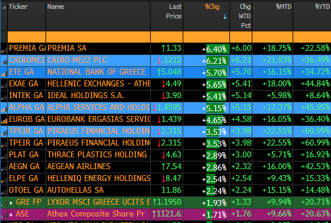Click the +45.95% YTD cell

(x=312, y=108)
